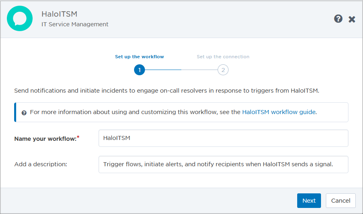Open help via the question mark icon
The width and height of the screenshot is (363, 214).
(x=338, y=19)
